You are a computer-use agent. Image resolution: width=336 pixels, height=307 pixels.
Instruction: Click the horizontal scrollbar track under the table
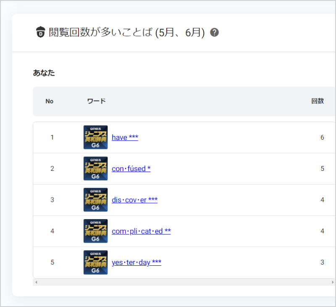pyautogui.click(x=184, y=282)
